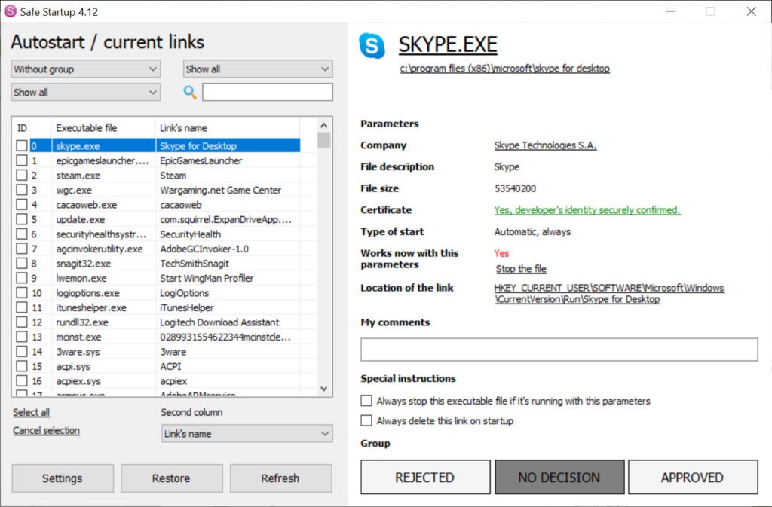Tick the checkbox for ituneshelper.exe row
The width and height of the screenshot is (772, 507).
pos(22,307)
